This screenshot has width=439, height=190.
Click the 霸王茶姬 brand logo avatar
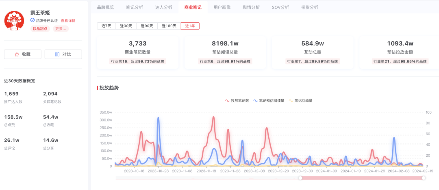click(14, 20)
